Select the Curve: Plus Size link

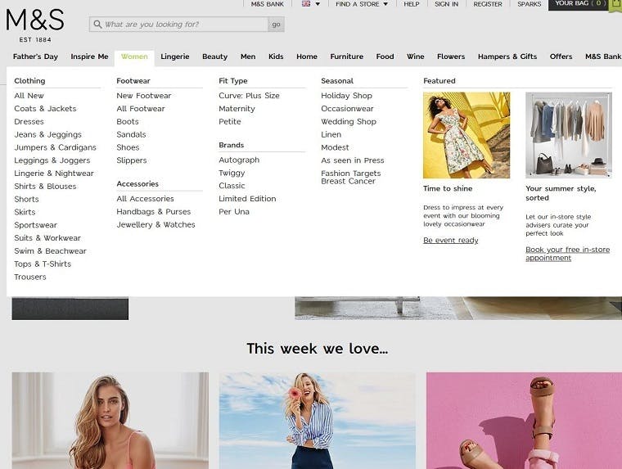[249, 96]
